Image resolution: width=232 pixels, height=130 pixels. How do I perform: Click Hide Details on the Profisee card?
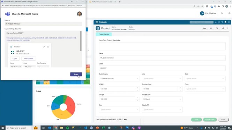tap(29, 59)
